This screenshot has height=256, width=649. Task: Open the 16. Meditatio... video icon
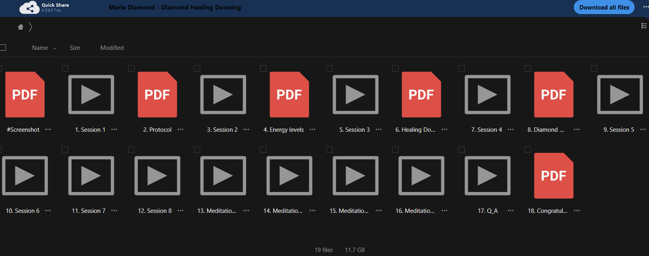[x=421, y=176]
